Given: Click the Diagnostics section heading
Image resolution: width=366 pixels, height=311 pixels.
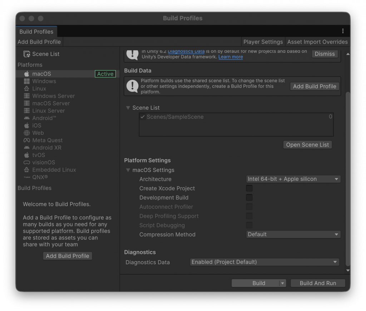Looking at the screenshot, I should click(x=140, y=252).
